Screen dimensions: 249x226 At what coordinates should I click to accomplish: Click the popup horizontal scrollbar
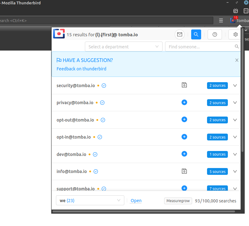[x=144, y=211]
